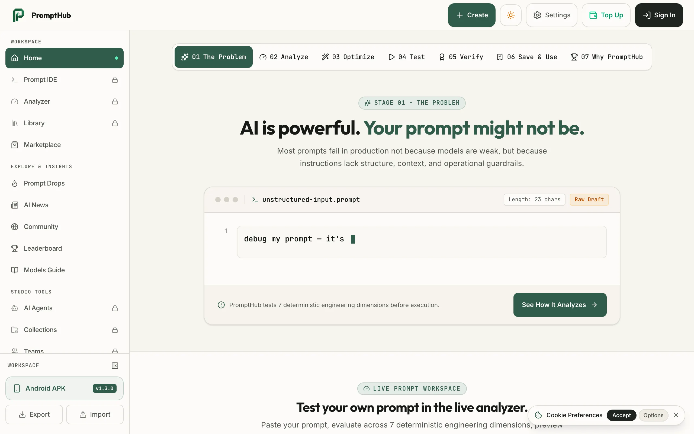Click the lock icon beside Prompt IDE
Screen dimensions: 694x434
click(x=115, y=79)
